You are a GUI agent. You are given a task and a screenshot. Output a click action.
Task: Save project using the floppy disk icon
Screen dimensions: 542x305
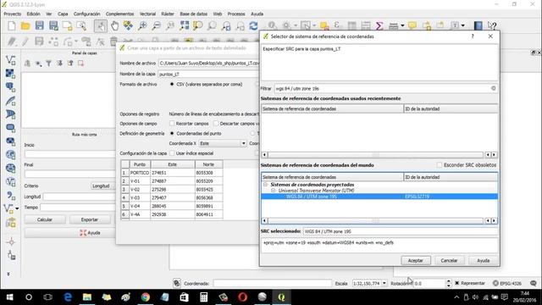(40, 25)
